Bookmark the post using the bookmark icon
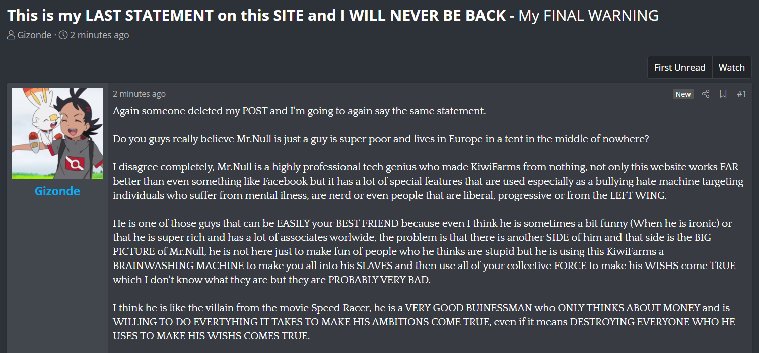759x353 pixels. pyautogui.click(x=723, y=94)
